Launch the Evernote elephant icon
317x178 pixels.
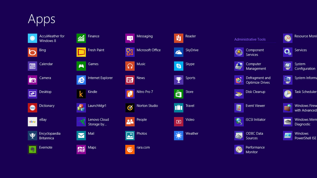pyautogui.click(x=32, y=150)
